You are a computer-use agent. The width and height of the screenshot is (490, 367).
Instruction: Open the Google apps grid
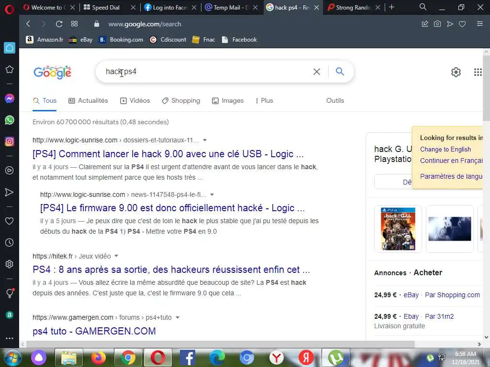pyautogui.click(x=478, y=72)
